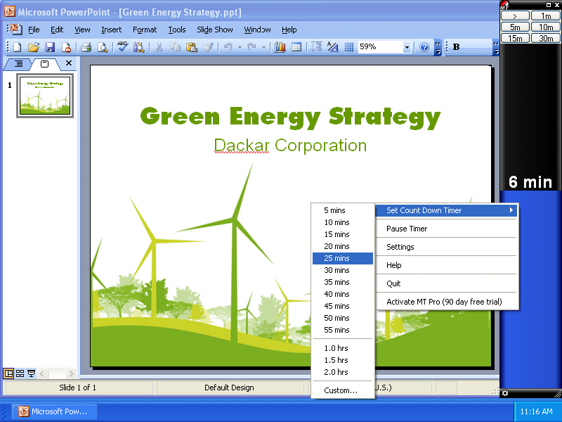
Task: Select the Format Painter brush
Action: (208, 47)
